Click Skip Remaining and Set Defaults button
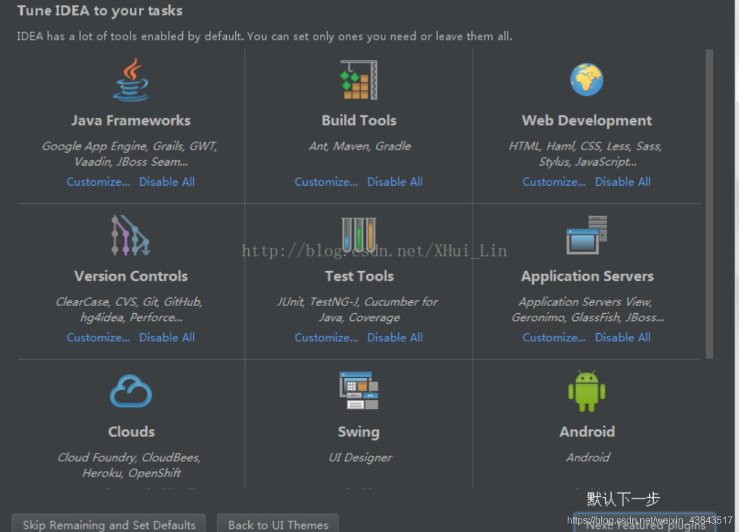This screenshot has width=739, height=532. coord(109,524)
